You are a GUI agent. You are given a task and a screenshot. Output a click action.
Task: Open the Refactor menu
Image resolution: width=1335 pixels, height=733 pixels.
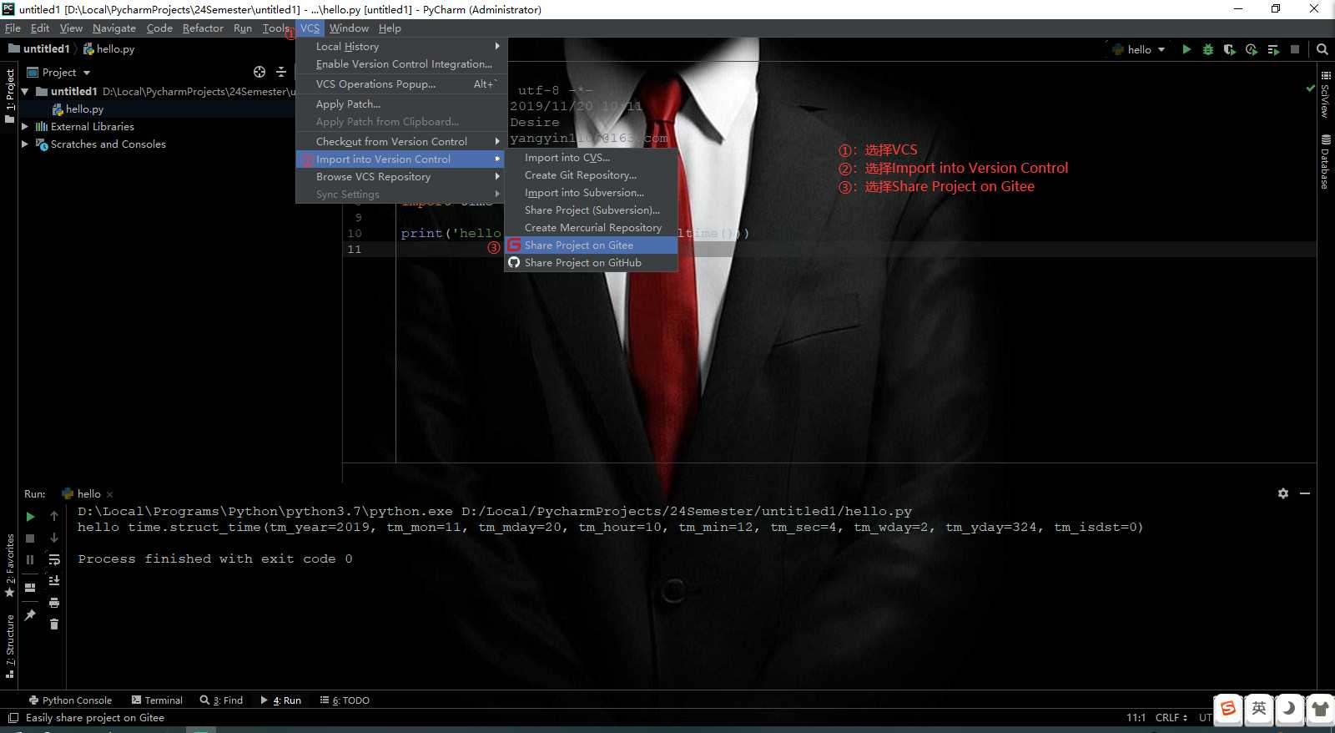[203, 28]
